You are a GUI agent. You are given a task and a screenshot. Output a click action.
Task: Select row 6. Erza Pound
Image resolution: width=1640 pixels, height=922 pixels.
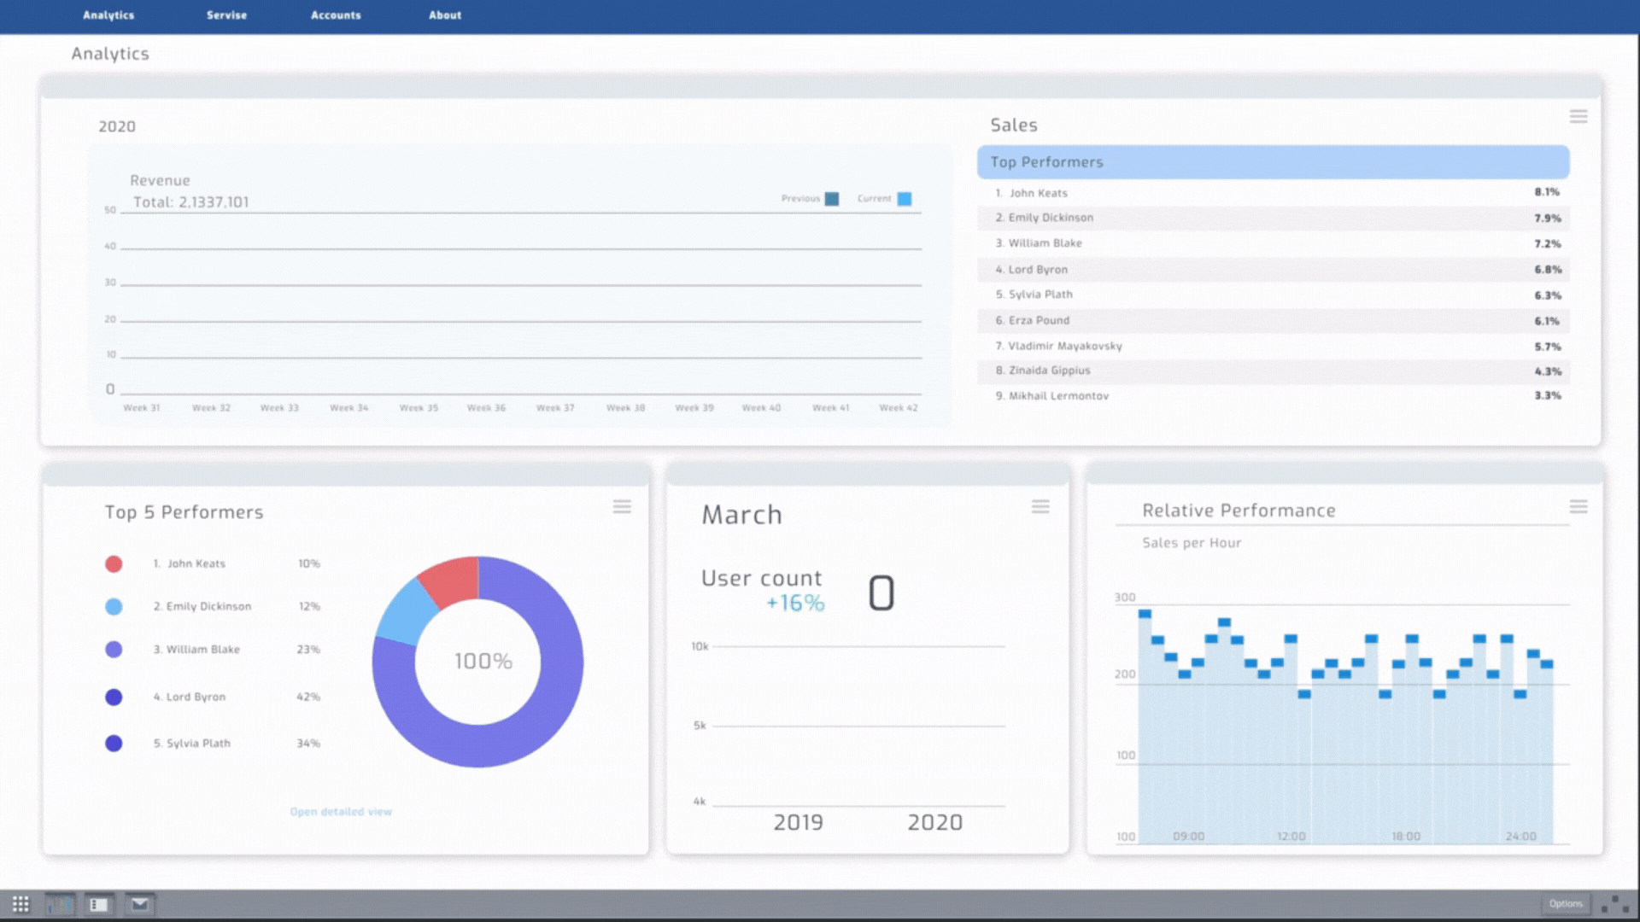point(1273,321)
